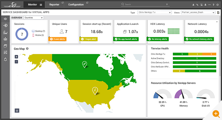This screenshot has width=222, height=120.
Task: Select the Reporter tab
Action: pyautogui.click(x=54, y=4)
